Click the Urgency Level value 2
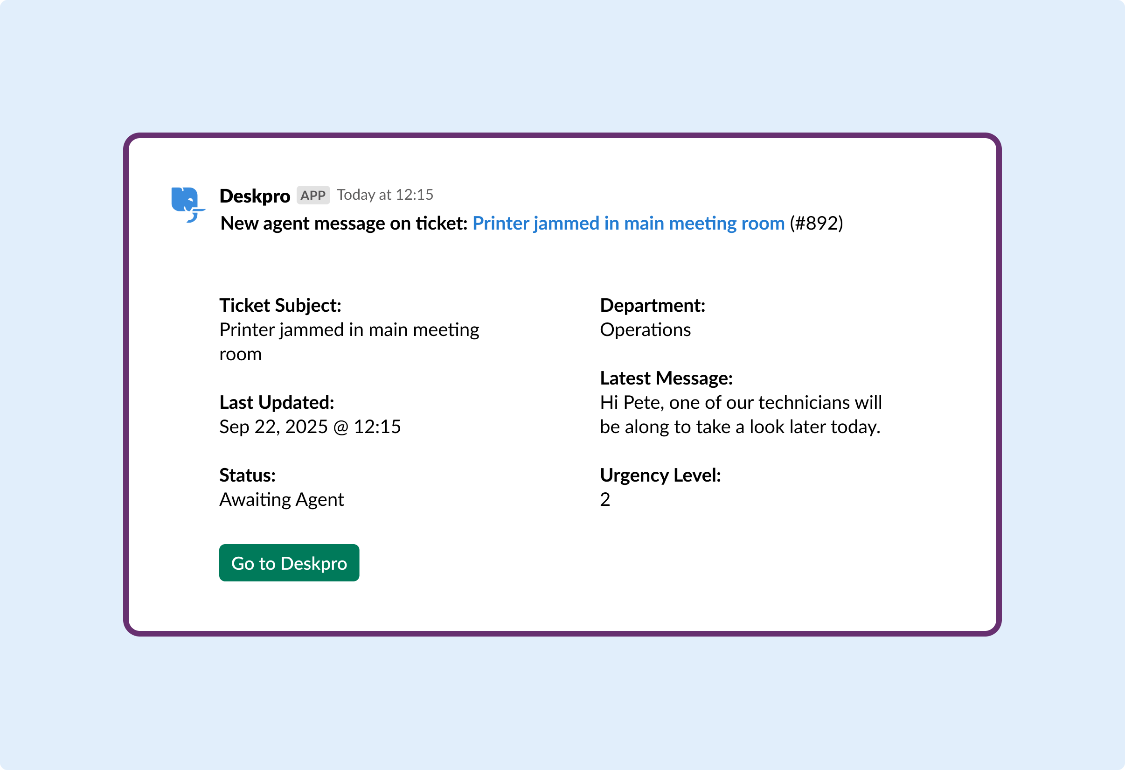This screenshot has height=770, width=1125. 604,499
